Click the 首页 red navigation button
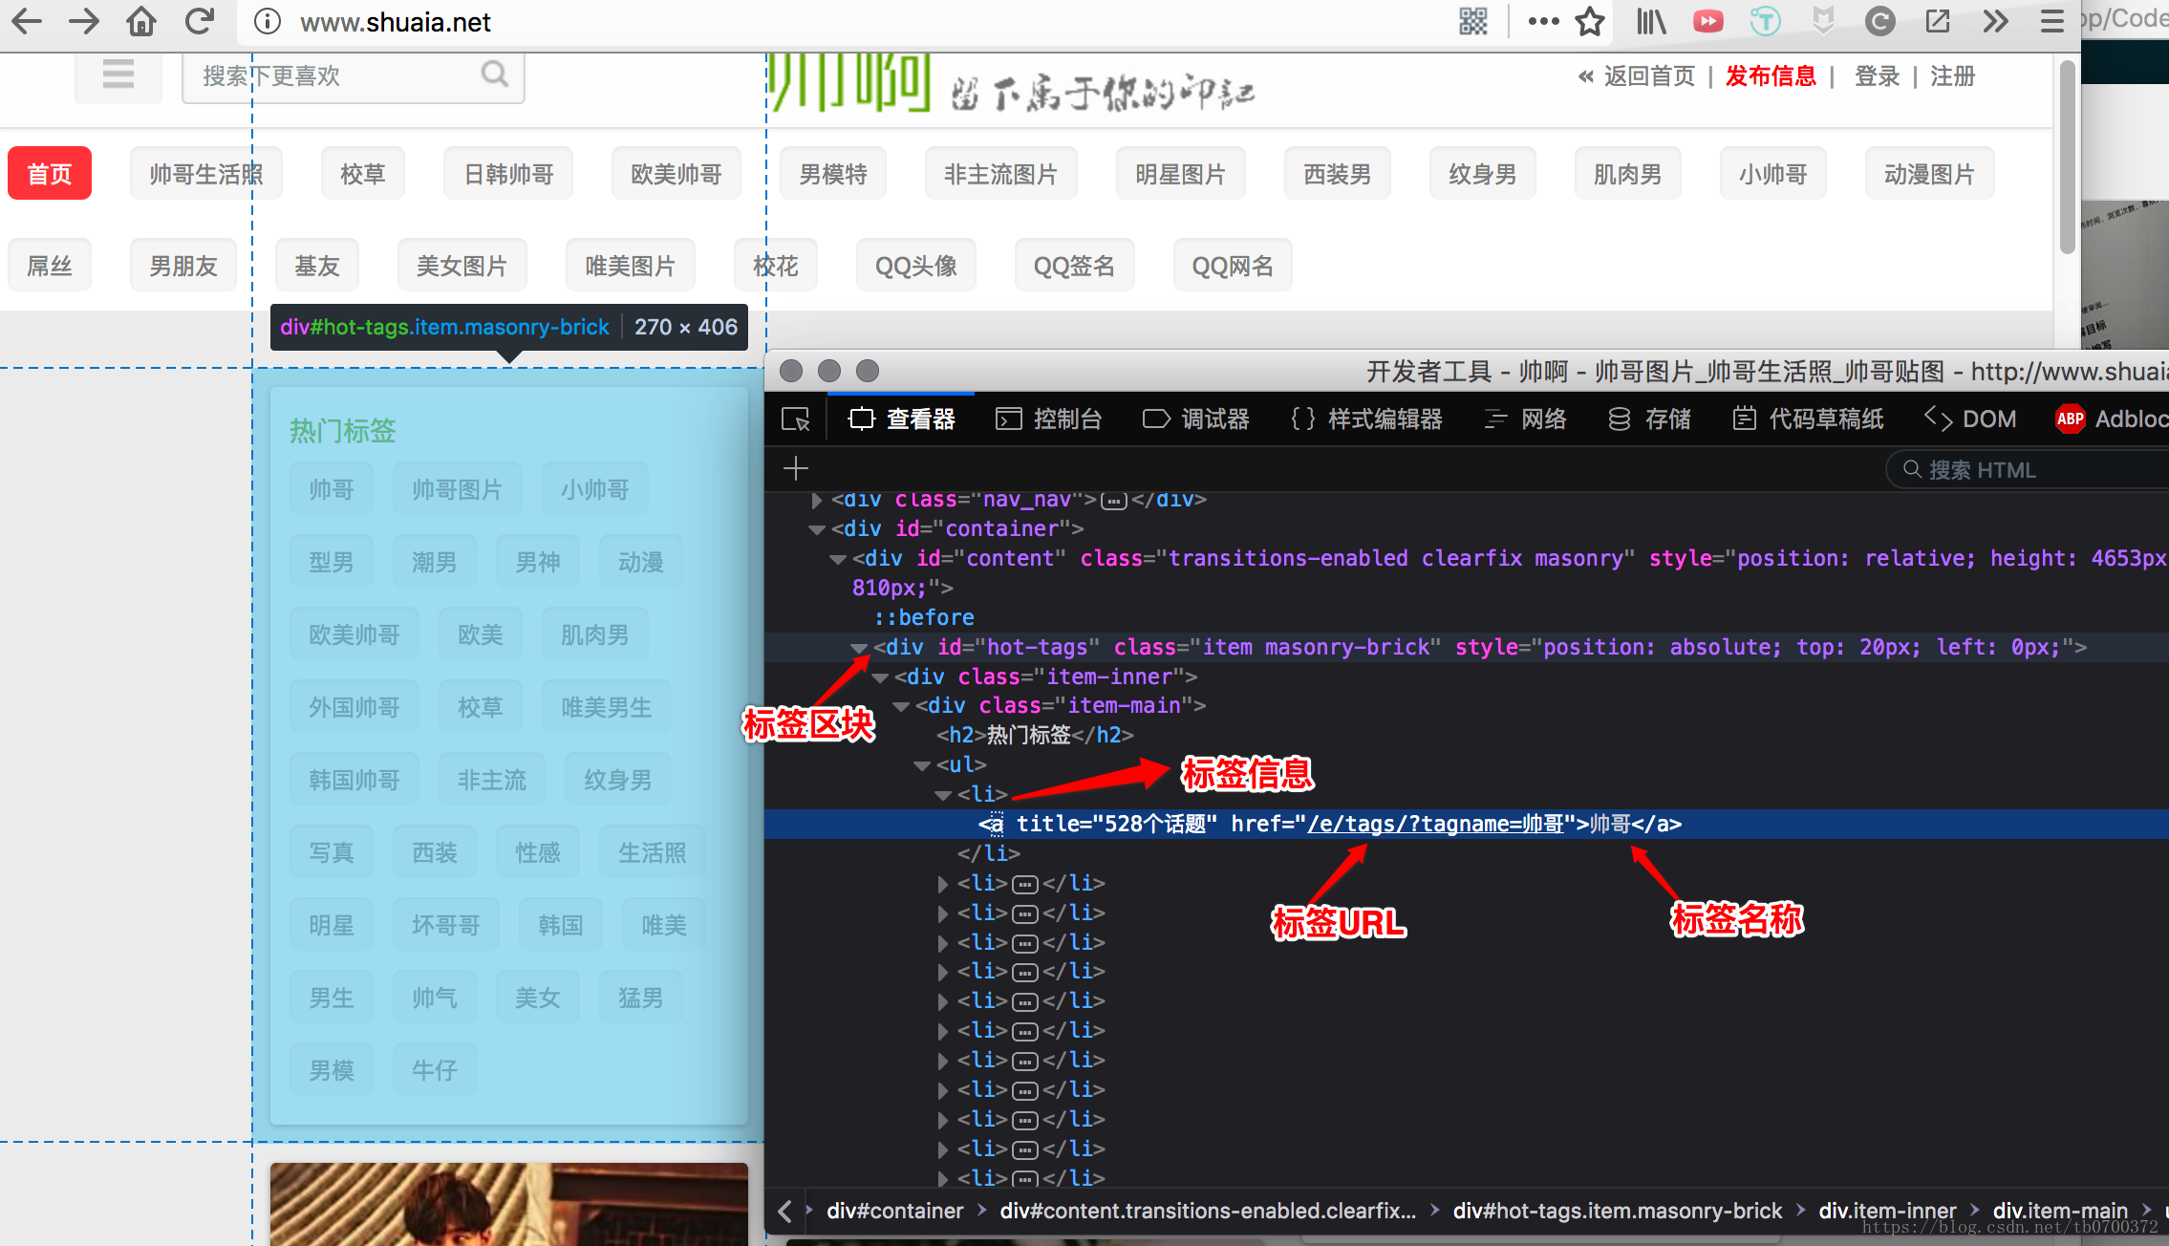 pos(50,174)
